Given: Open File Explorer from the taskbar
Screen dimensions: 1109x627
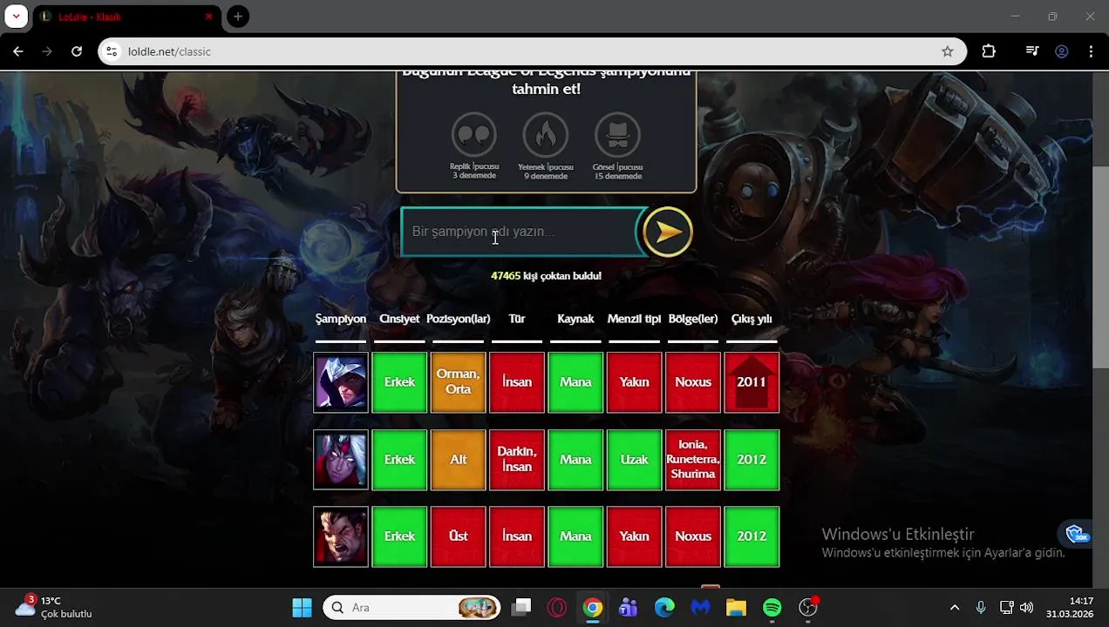Looking at the screenshot, I should coord(736,608).
